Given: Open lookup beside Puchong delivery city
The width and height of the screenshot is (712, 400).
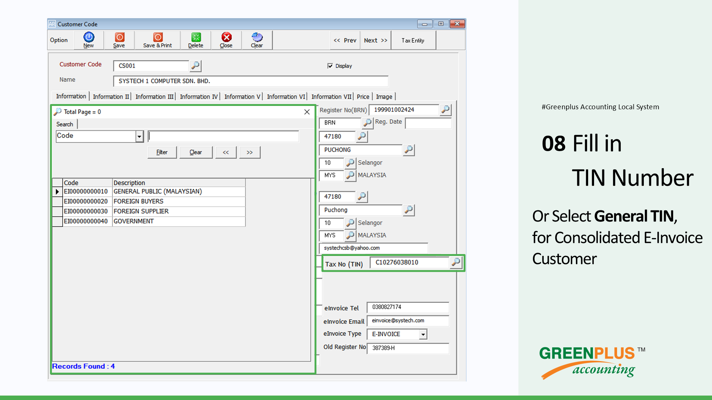Looking at the screenshot, I should click(409, 210).
